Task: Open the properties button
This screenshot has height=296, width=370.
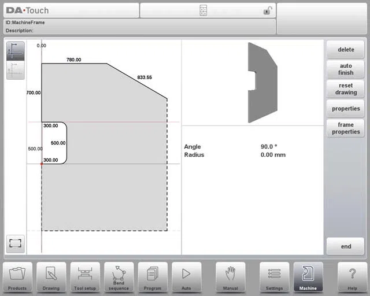Action: coord(346,109)
